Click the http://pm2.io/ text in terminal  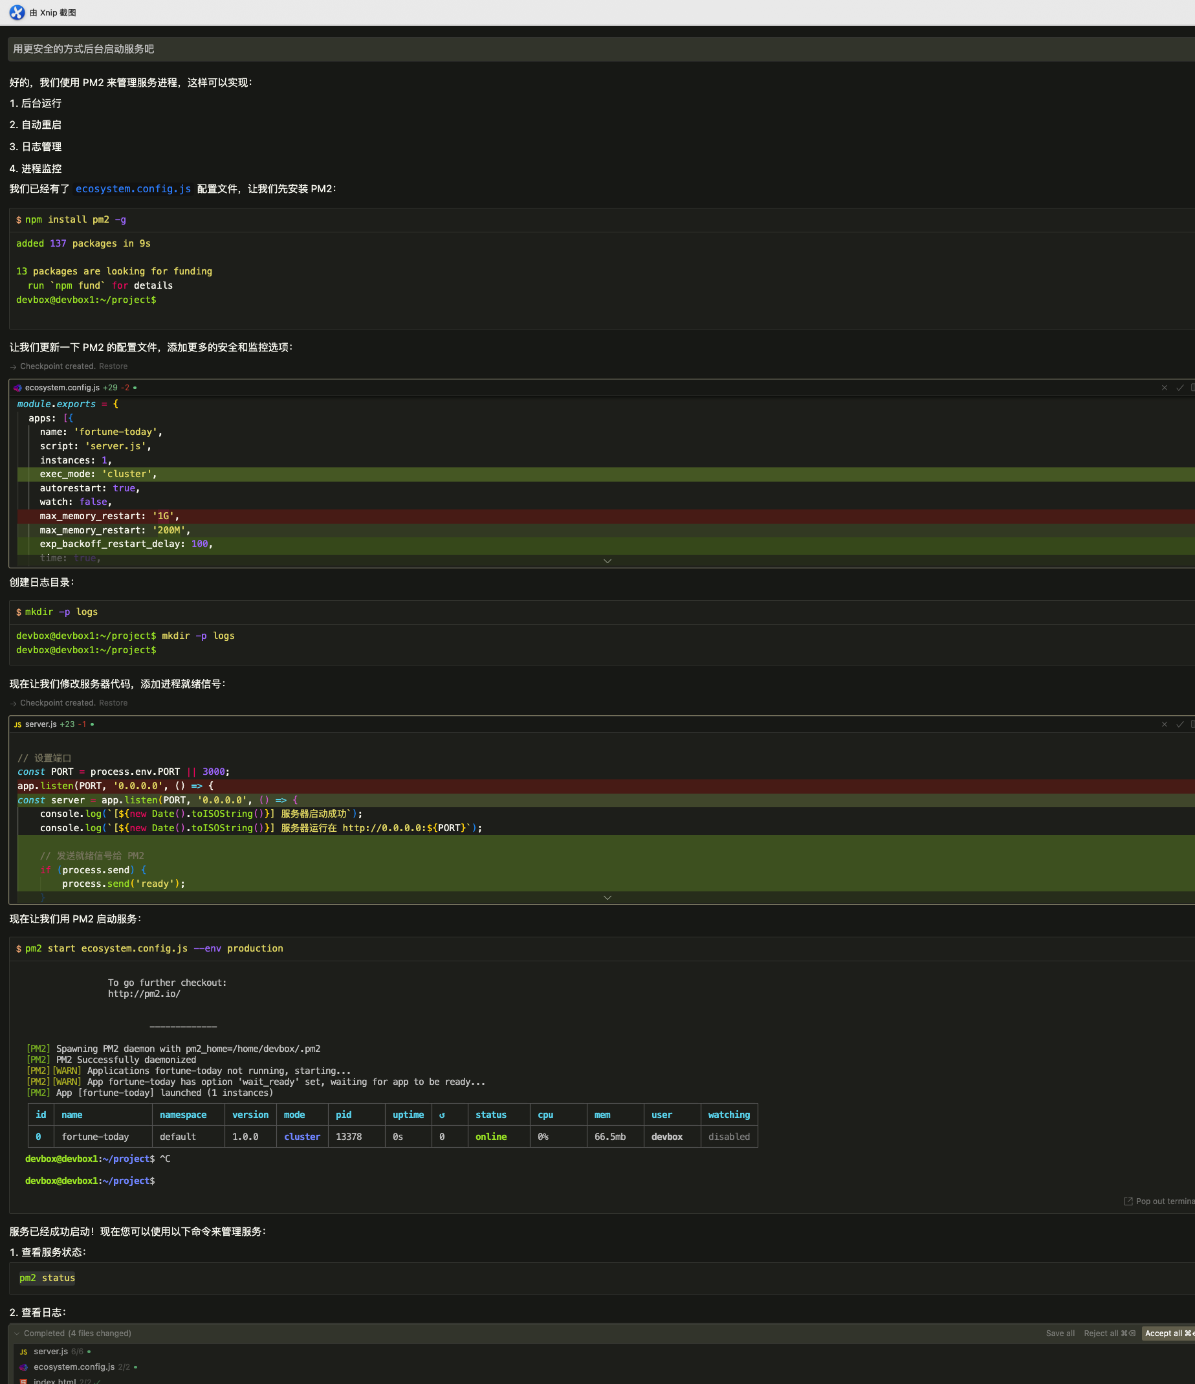144,994
